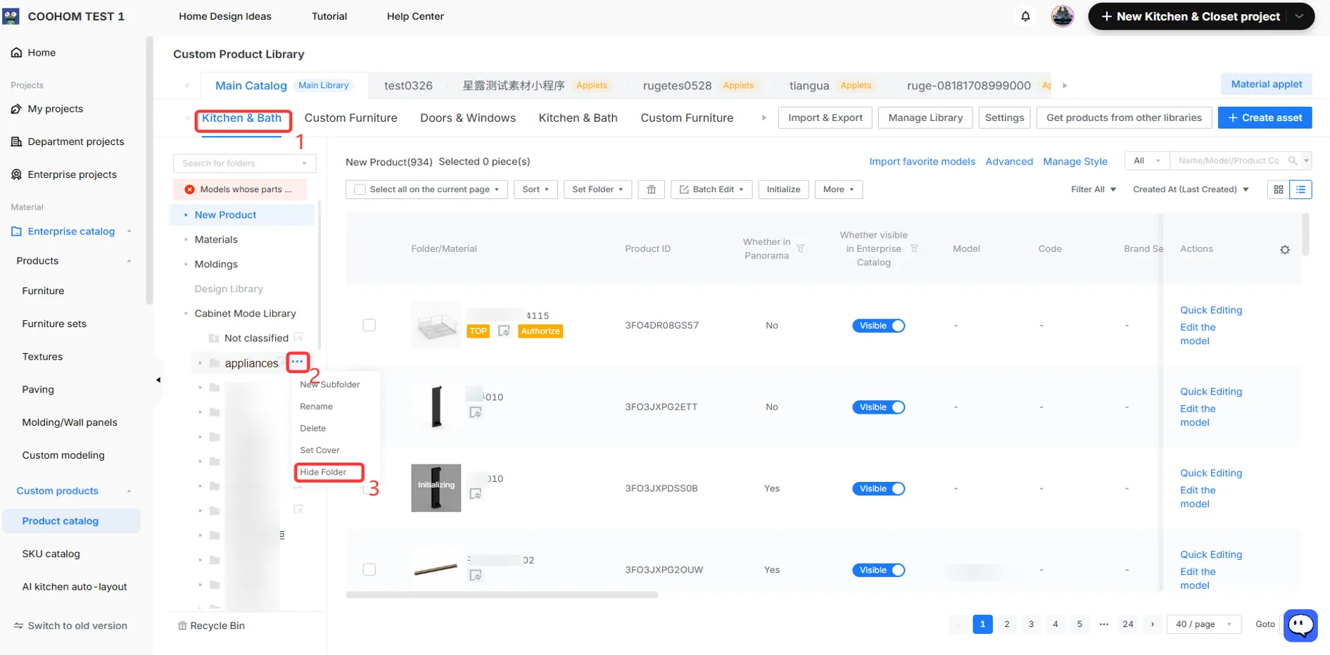Viewport: 1330px width, 655px height.
Task: Click edit icon beside TOP badge
Action: (504, 331)
